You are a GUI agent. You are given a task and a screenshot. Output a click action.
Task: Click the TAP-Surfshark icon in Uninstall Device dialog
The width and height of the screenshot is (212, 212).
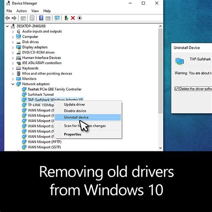point(179,61)
